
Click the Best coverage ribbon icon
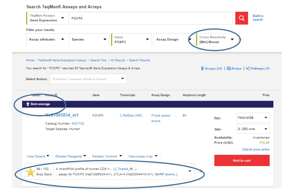[x=28, y=104]
